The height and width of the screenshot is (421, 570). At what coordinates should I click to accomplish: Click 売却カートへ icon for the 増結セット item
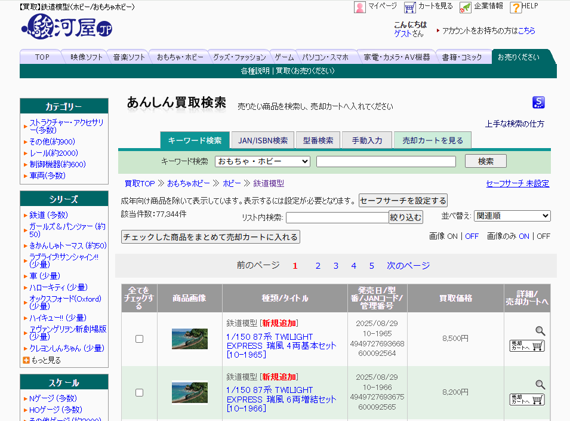[x=526, y=398]
